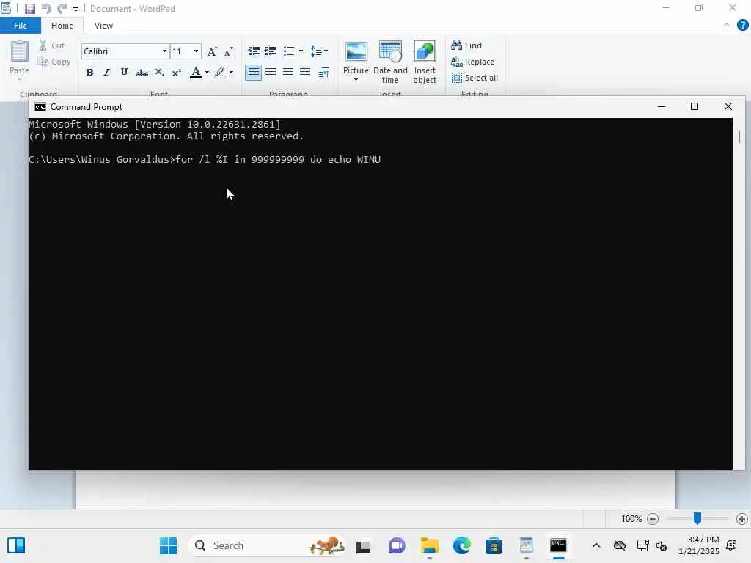Click WordPad zoom in plus button
This screenshot has width=751, height=563.
click(742, 518)
